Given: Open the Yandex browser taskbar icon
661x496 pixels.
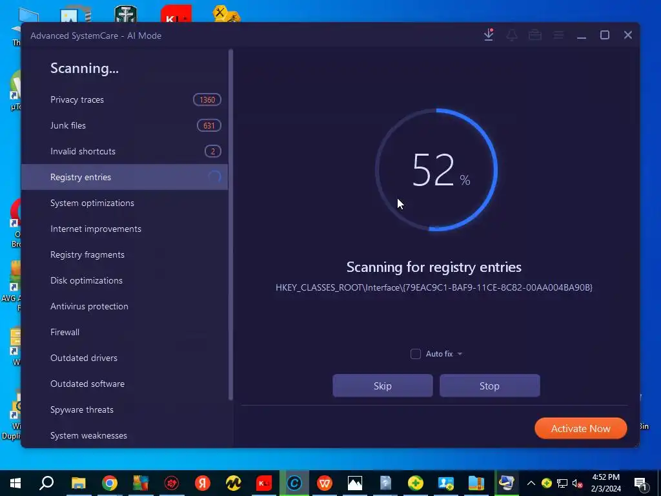Looking at the screenshot, I should [203, 483].
